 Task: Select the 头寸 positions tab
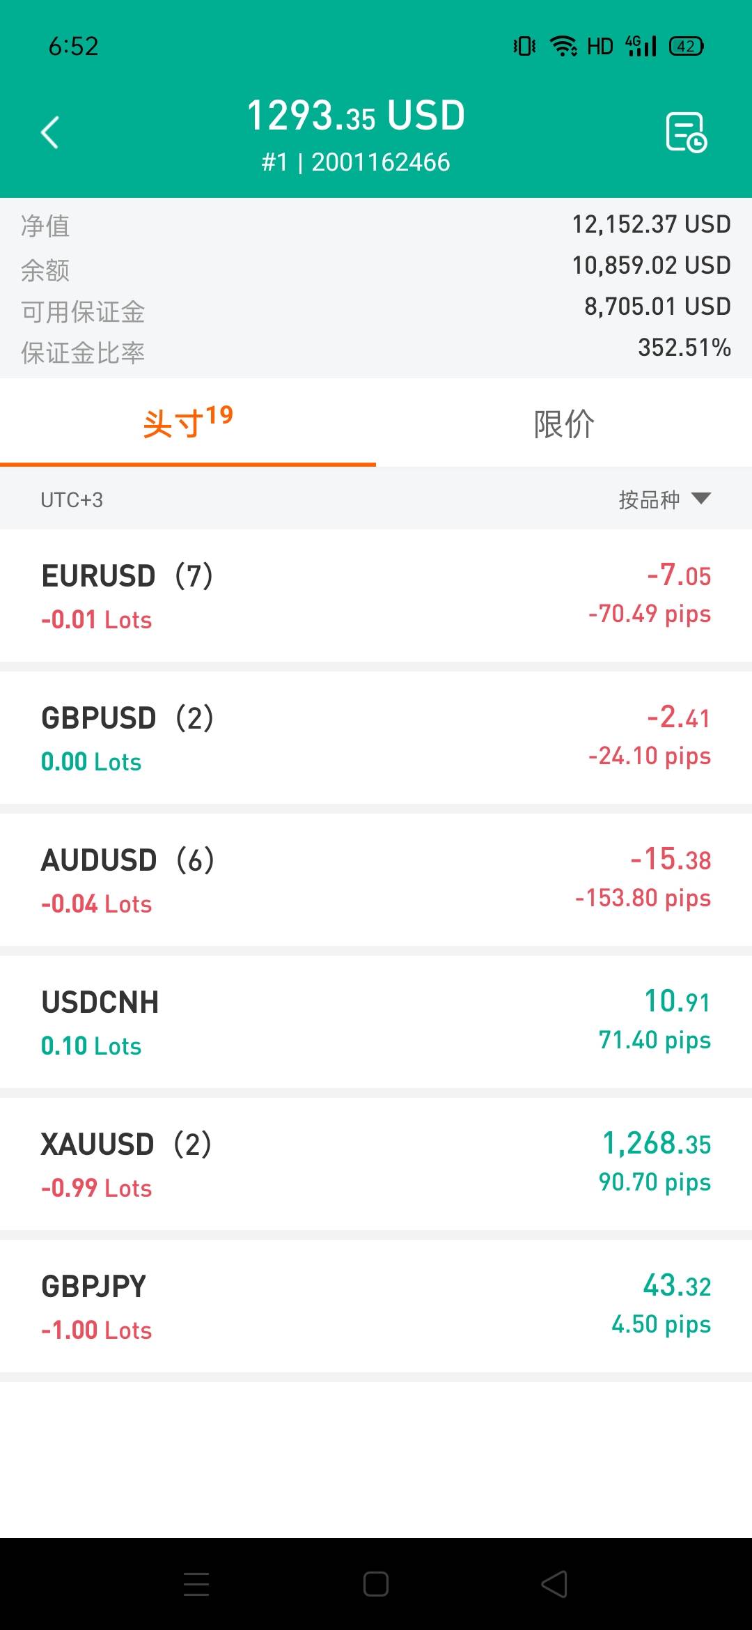[x=188, y=424]
